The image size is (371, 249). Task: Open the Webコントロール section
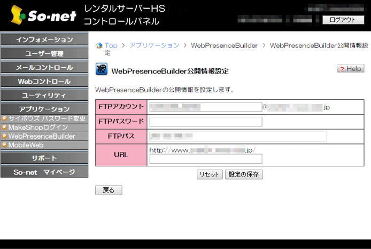coord(44,82)
